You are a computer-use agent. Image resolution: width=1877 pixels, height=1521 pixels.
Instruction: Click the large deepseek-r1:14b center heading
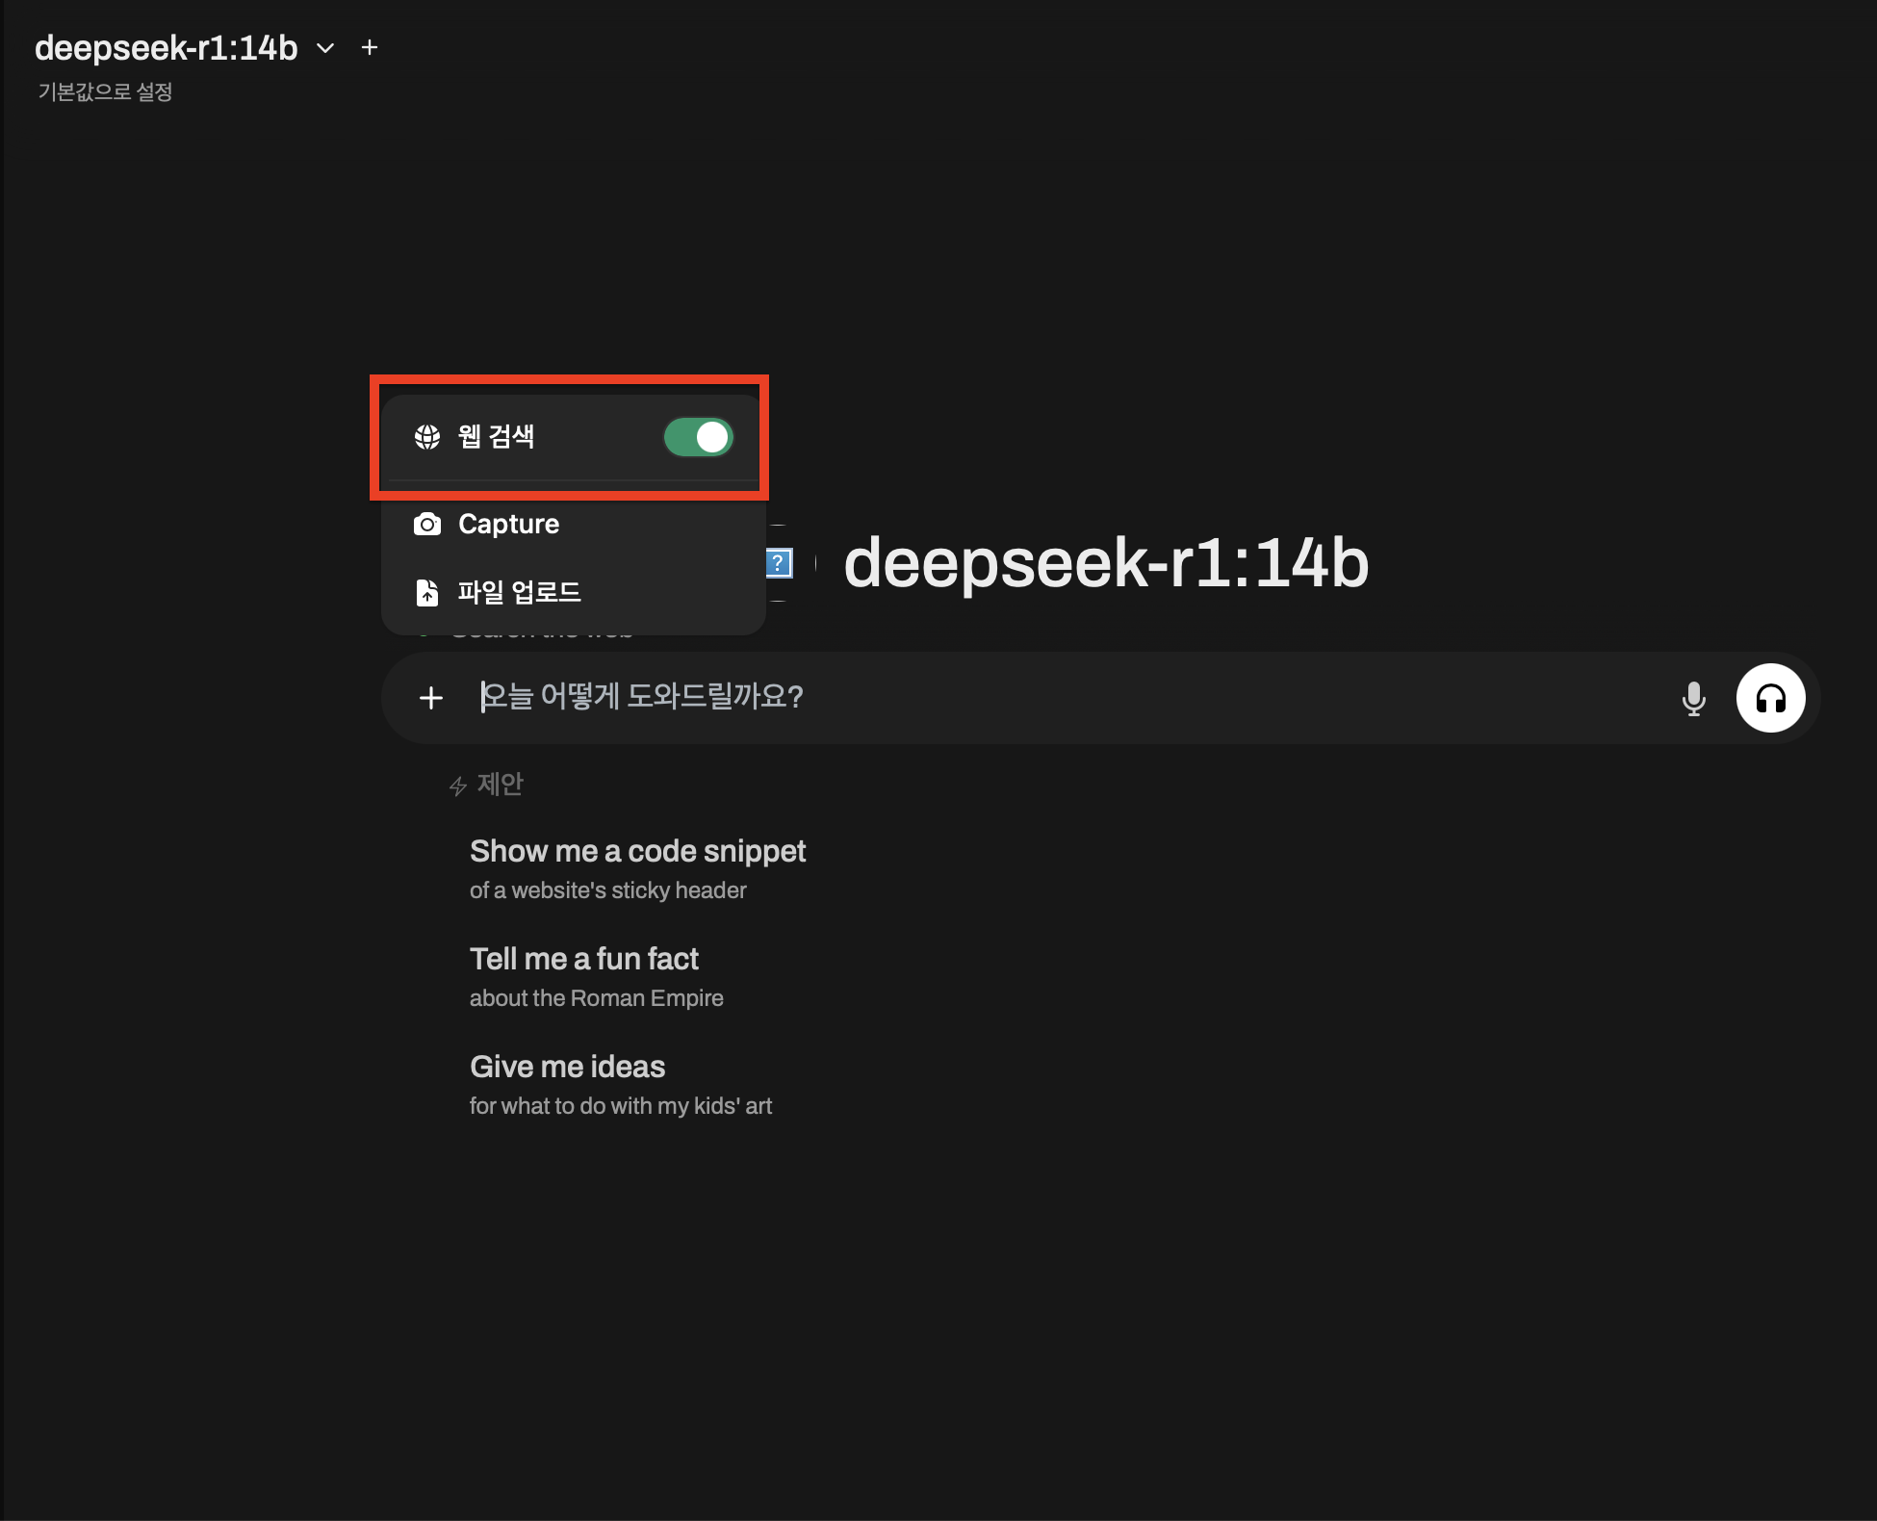coord(1106,563)
